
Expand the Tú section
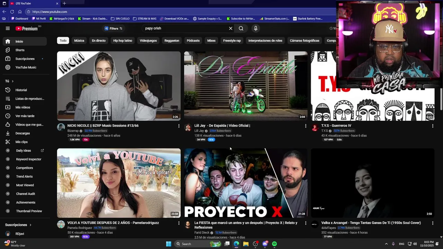point(9,81)
